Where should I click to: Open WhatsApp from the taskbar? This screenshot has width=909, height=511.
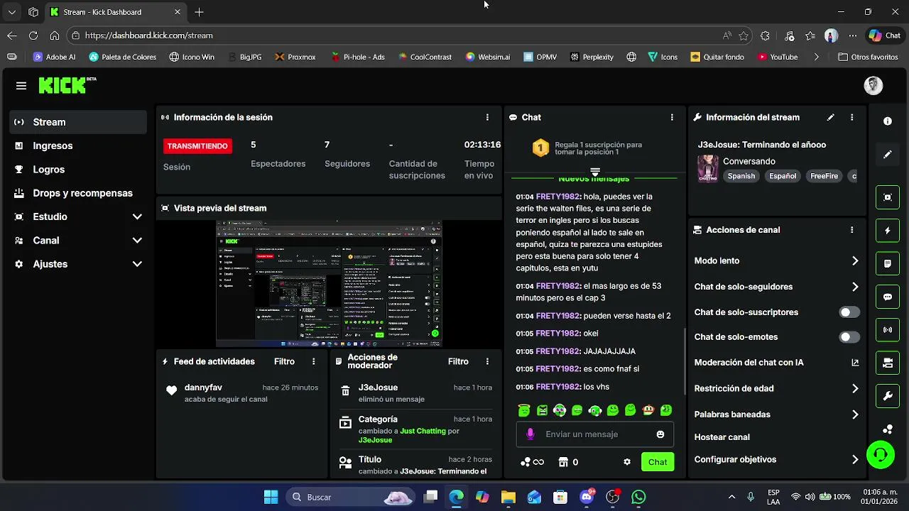click(638, 497)
